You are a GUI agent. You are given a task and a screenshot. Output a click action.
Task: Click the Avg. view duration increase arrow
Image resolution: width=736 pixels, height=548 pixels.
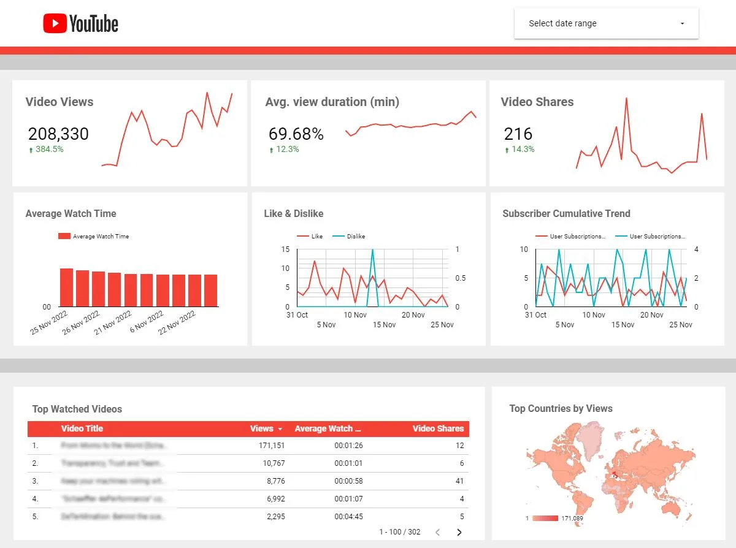click(x=271, y=150)
